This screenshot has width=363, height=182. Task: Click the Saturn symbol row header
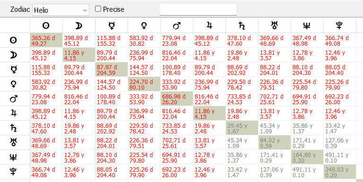[x=13, y=128]
